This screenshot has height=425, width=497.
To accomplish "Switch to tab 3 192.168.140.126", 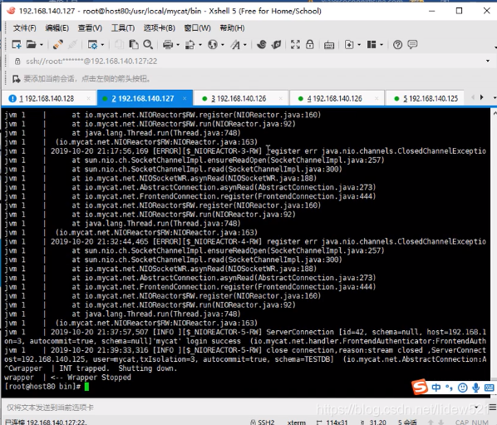I will [241, 99].
